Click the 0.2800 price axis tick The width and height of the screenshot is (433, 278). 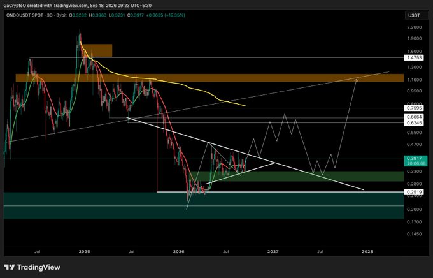(x=414, y=184)
